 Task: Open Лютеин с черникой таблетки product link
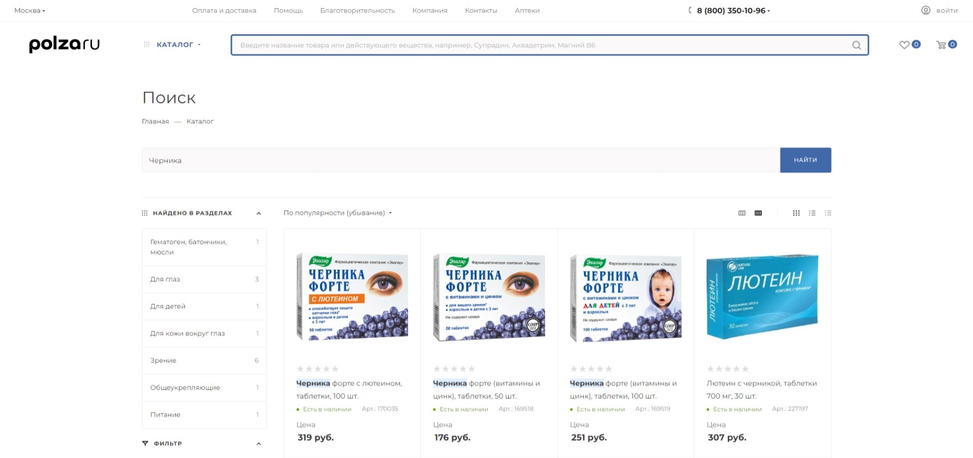coord(761,390)
